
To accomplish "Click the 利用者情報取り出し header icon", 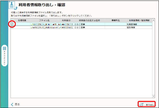I will click(x=13, y=6).
